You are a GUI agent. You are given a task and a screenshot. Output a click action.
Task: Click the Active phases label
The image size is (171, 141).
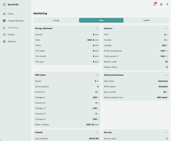pos(42,86)
